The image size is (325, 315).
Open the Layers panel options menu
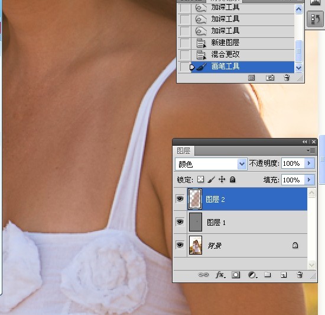[x=311, y=151]
